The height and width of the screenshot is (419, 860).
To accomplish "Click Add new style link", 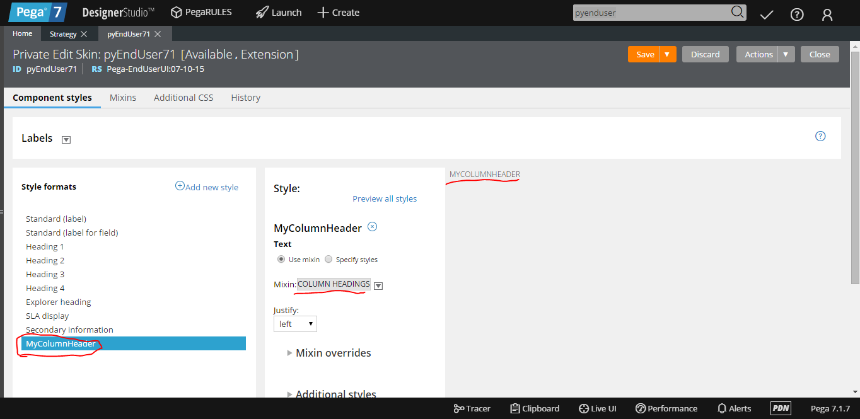I will [212, 187].
